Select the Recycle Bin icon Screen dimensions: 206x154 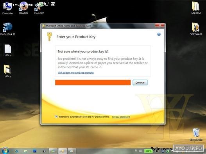click(196, 135)
